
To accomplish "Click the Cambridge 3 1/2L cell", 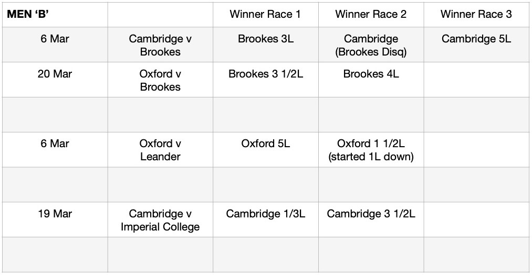I will tap(371, 214).
